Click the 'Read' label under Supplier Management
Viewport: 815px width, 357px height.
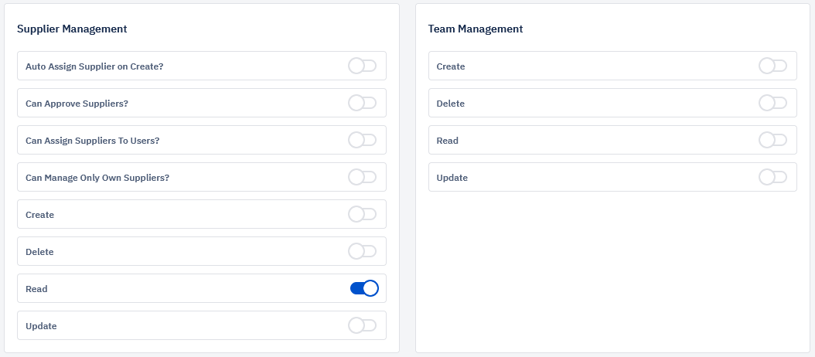[36, 289]
